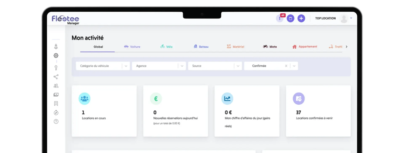
Task: Switch to the Appartement tab
Action: [305, 47]
